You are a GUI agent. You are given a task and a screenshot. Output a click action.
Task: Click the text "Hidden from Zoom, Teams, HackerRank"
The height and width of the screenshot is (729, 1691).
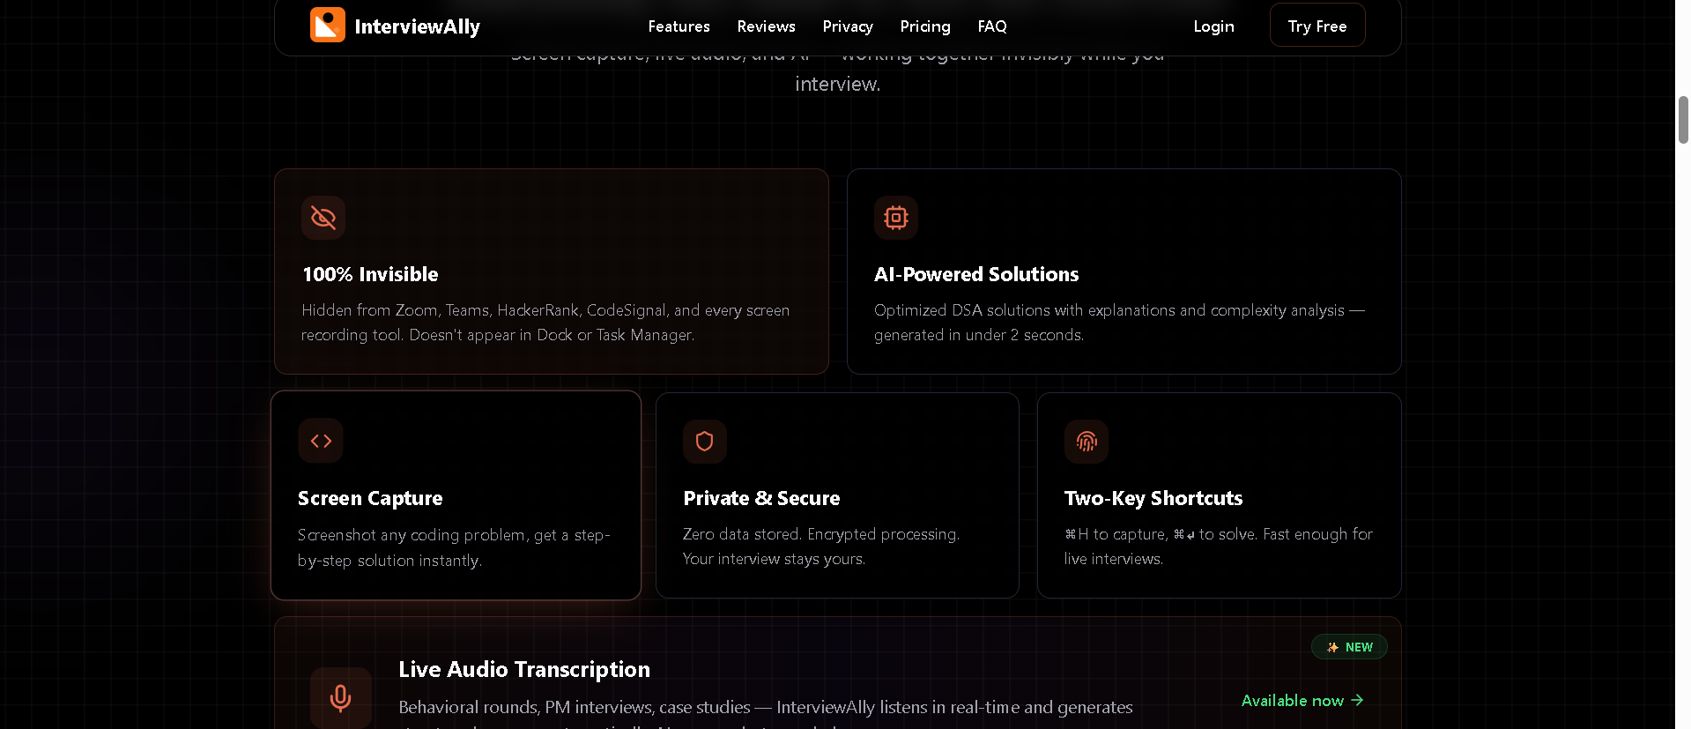click(x=441, y=310)
